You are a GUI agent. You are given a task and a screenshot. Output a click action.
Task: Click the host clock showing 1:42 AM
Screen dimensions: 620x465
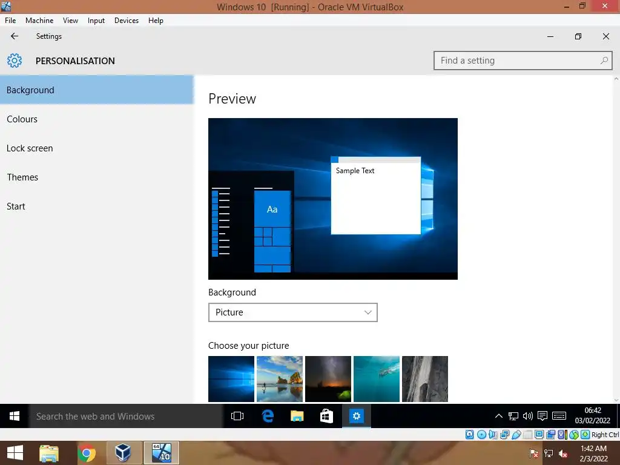click(593, 453)
